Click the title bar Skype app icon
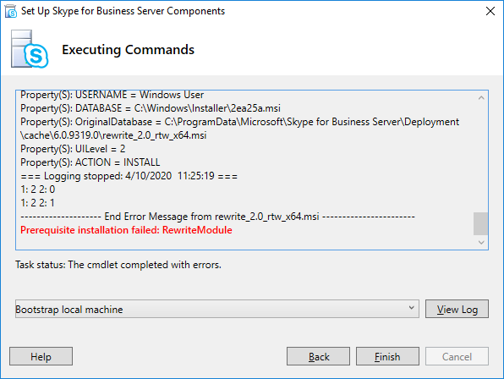The image size is (504, 379). pos(11,11)
